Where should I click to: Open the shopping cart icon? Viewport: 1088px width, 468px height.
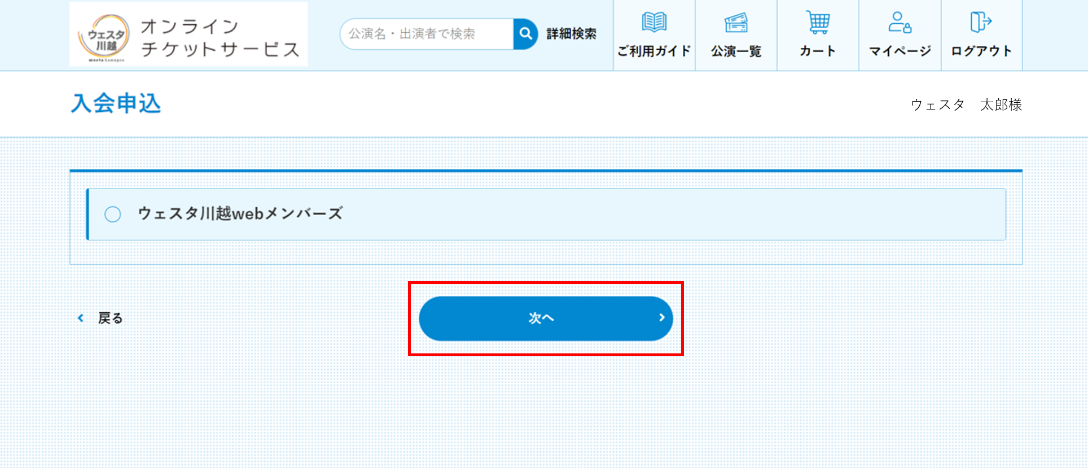818,23
